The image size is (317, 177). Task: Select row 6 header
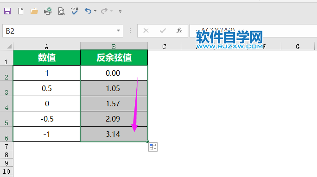click(6, 134)
